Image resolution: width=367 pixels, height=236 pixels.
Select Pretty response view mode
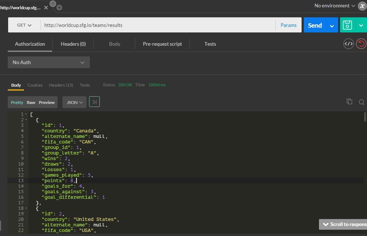pyautogui.click(x=17, y=103)
